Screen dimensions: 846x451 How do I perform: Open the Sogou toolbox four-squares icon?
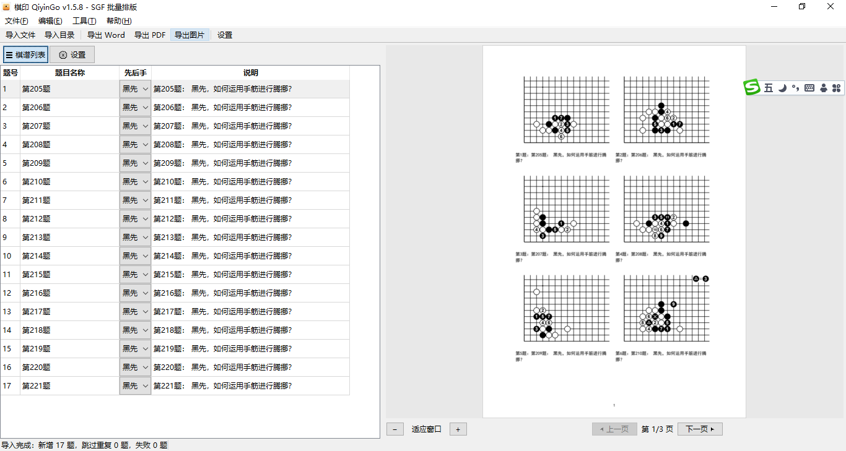836,88
